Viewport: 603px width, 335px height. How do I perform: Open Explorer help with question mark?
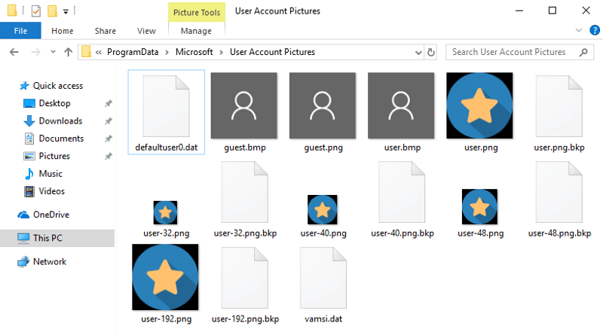pyautogui.click(x=595, y=30)
